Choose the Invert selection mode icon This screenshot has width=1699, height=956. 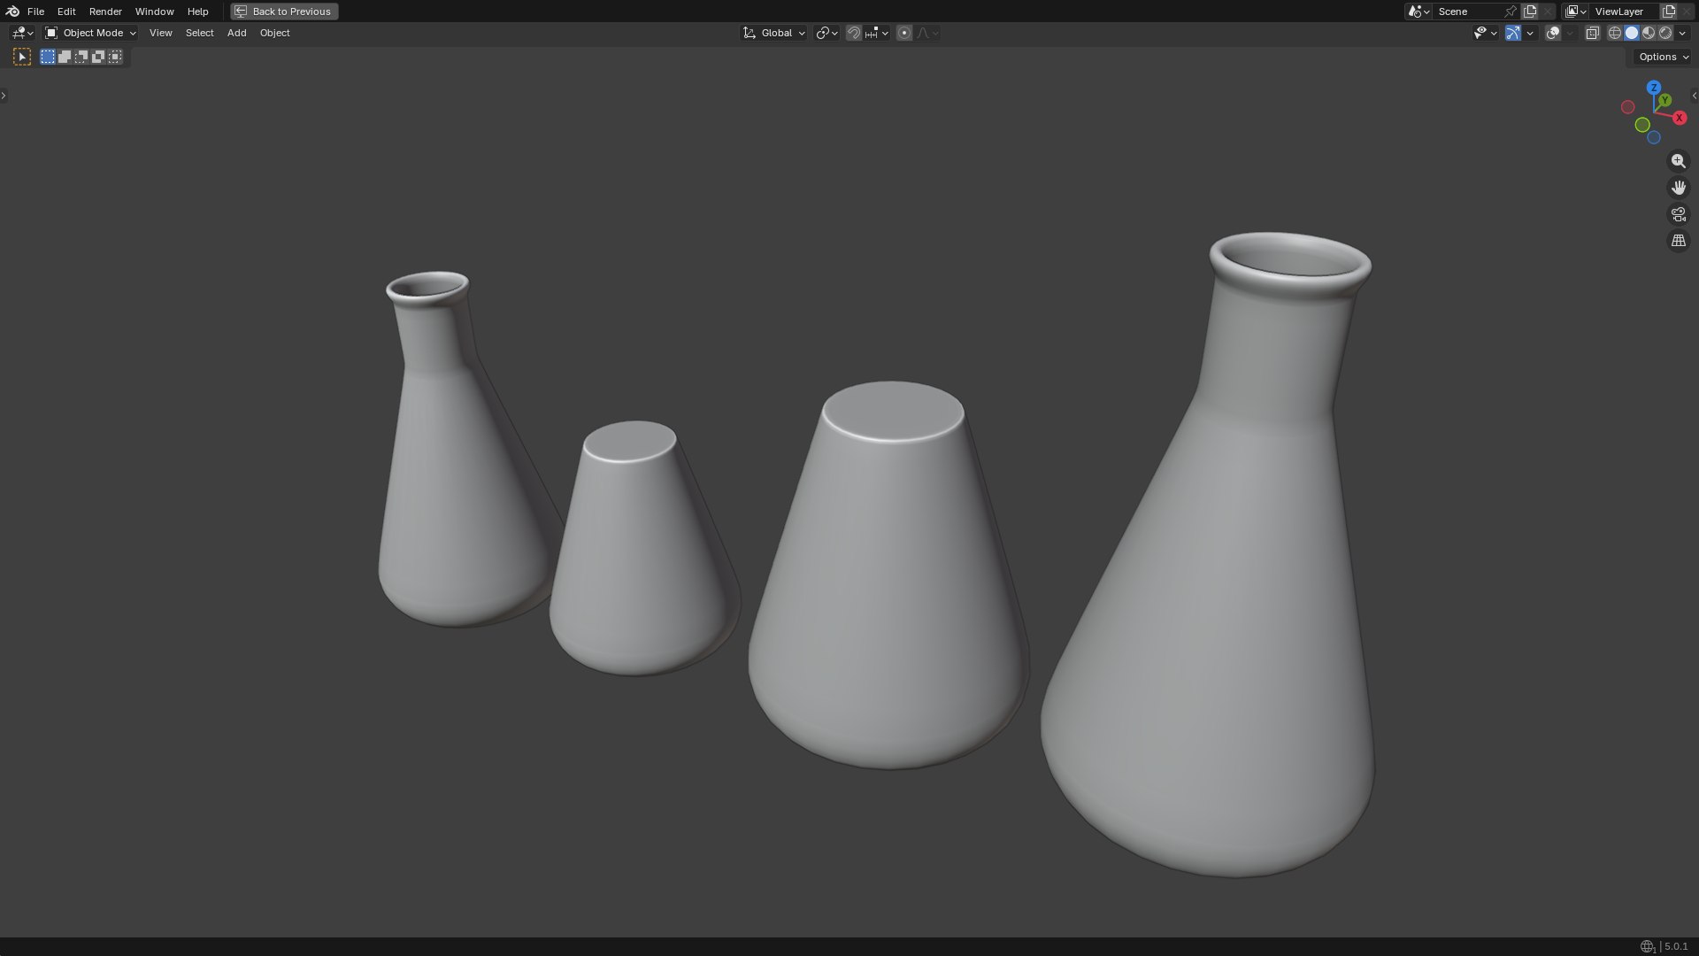click(x=98, y=57)
